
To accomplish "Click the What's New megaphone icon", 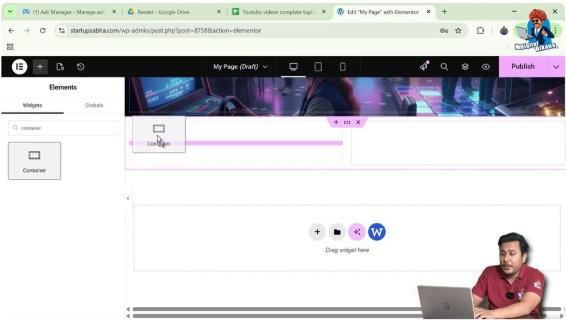I will 423,67.
